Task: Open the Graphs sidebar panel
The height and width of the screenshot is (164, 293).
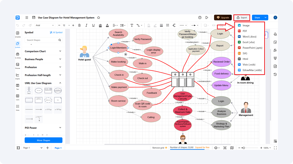Action: (18, 76)
